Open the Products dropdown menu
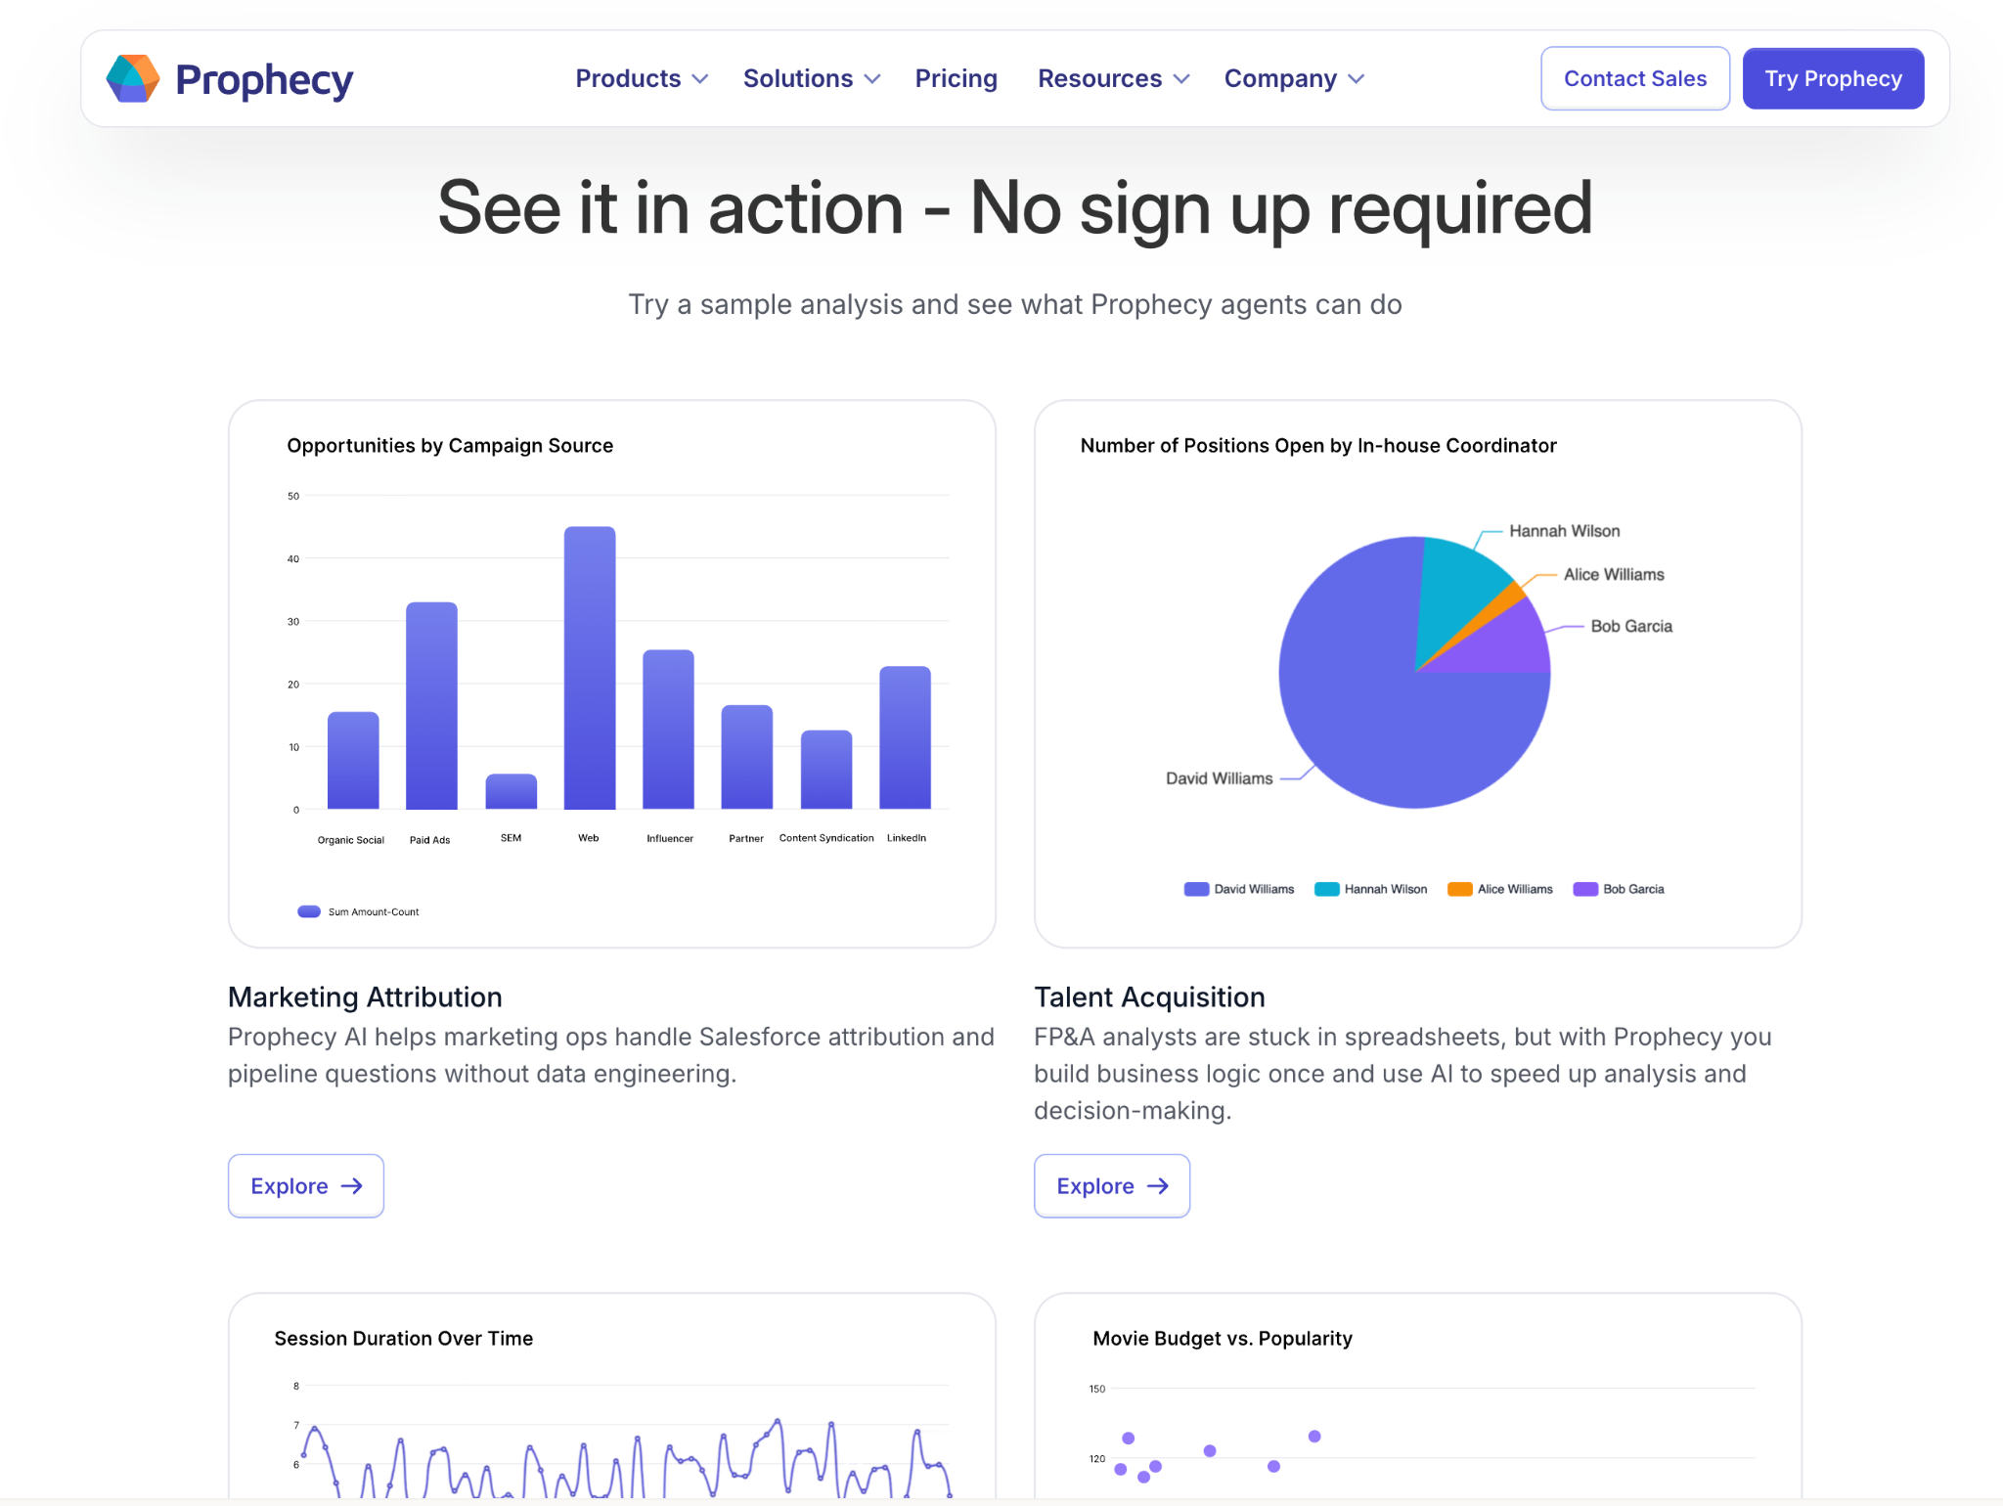The height and width of the screenshot is (1506, 2003). pyautogui.click(x=642, y=78)
